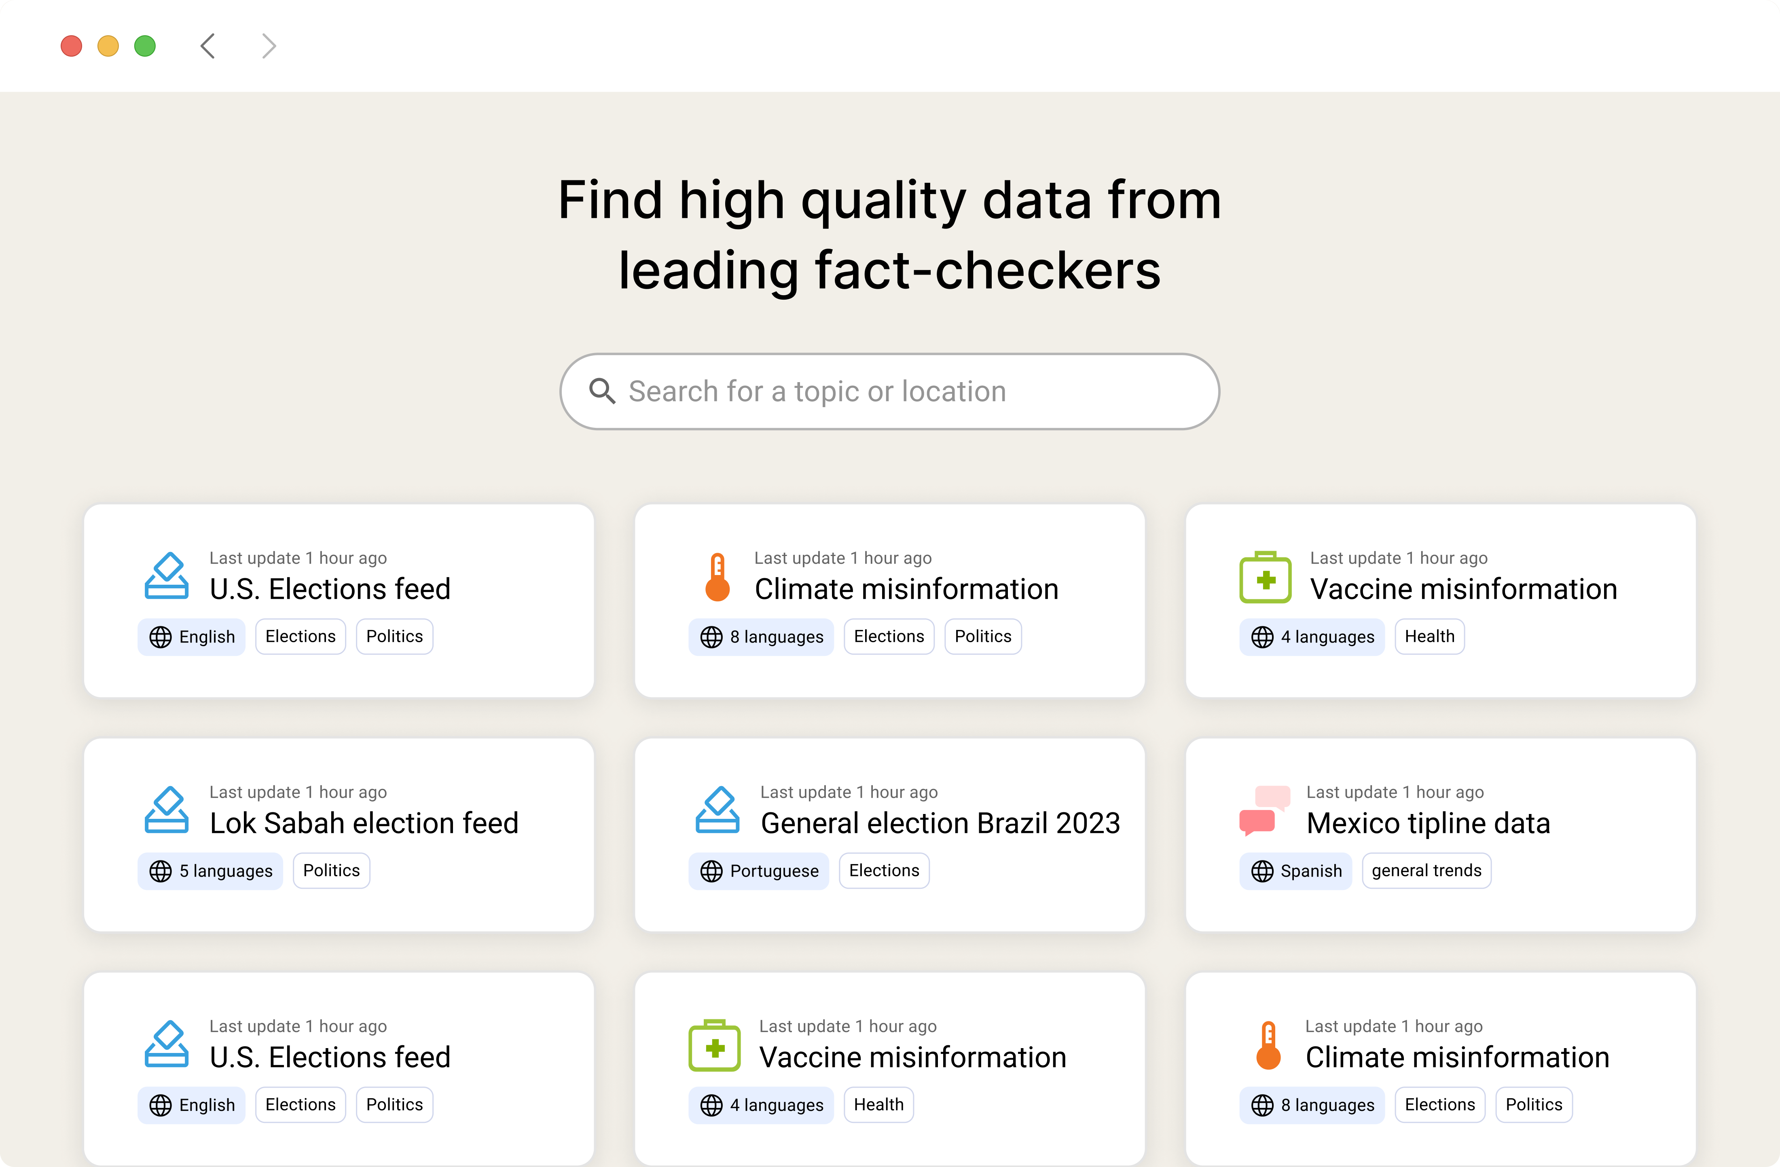This screenshot has height=1167, width=1780.
Task: Click the first-aid kit icon on Vaccine misinformation
Action: click(x=1266, y=576)
